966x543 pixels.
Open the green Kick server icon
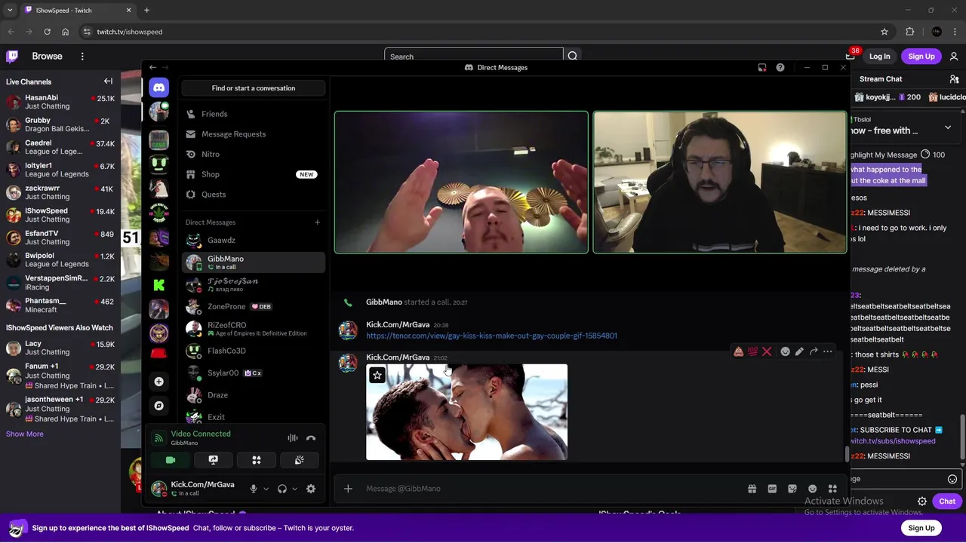click(x=158, y=285)
